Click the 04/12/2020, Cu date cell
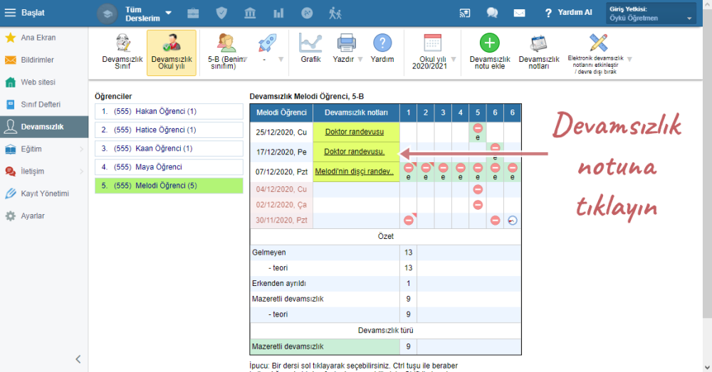 (x=281, y=189)
